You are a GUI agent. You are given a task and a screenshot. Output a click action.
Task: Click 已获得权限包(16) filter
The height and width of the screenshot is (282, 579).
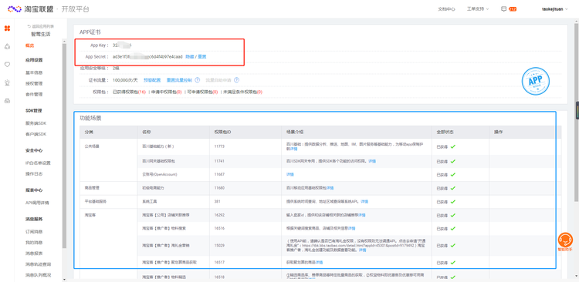pos(129,92)
